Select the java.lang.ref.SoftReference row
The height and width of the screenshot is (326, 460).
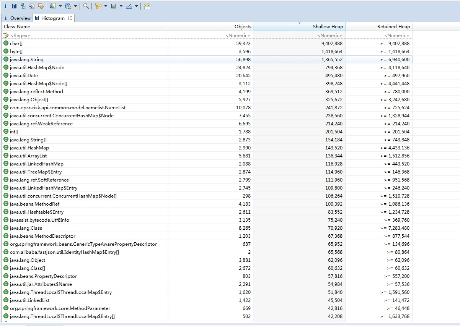[x=207, y=180]
